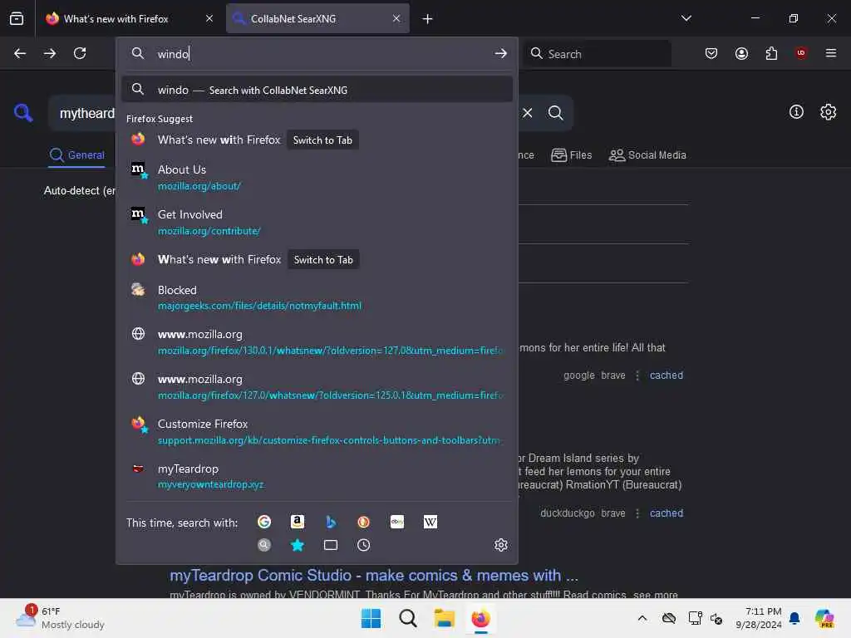Viewport: 851px width, 638px height.
Task: Open the Windows Start menu
Action: [x=371, y=618]
